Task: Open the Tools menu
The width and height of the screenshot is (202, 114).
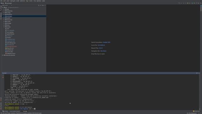Action: click(x=31, y=1)
